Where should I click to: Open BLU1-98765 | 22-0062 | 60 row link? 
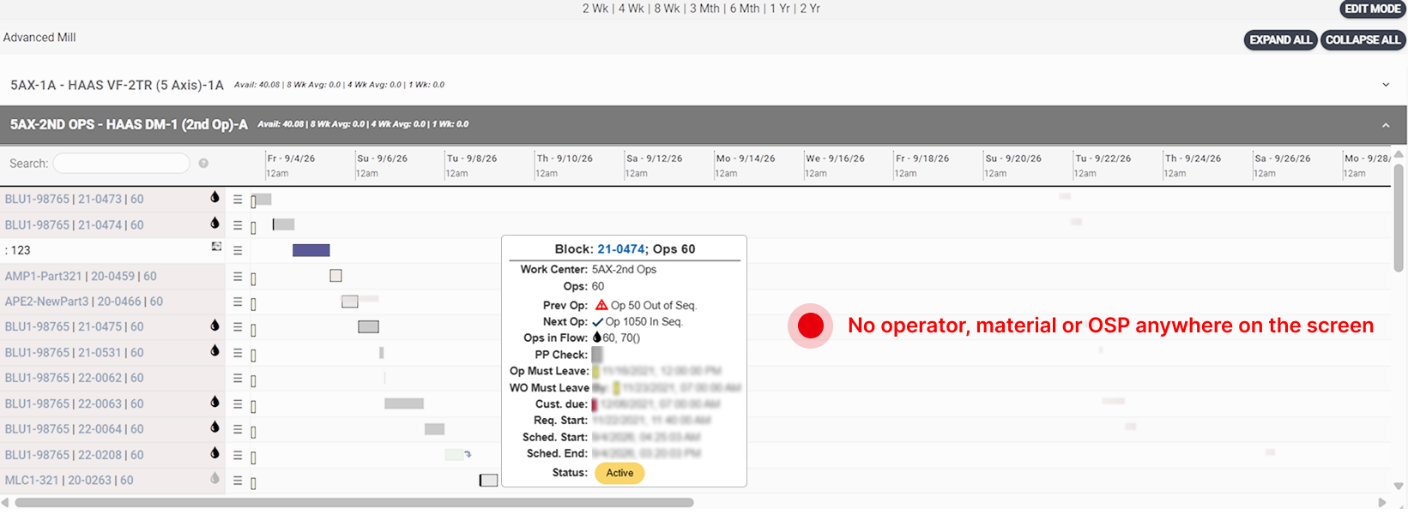tap(75, 378)
